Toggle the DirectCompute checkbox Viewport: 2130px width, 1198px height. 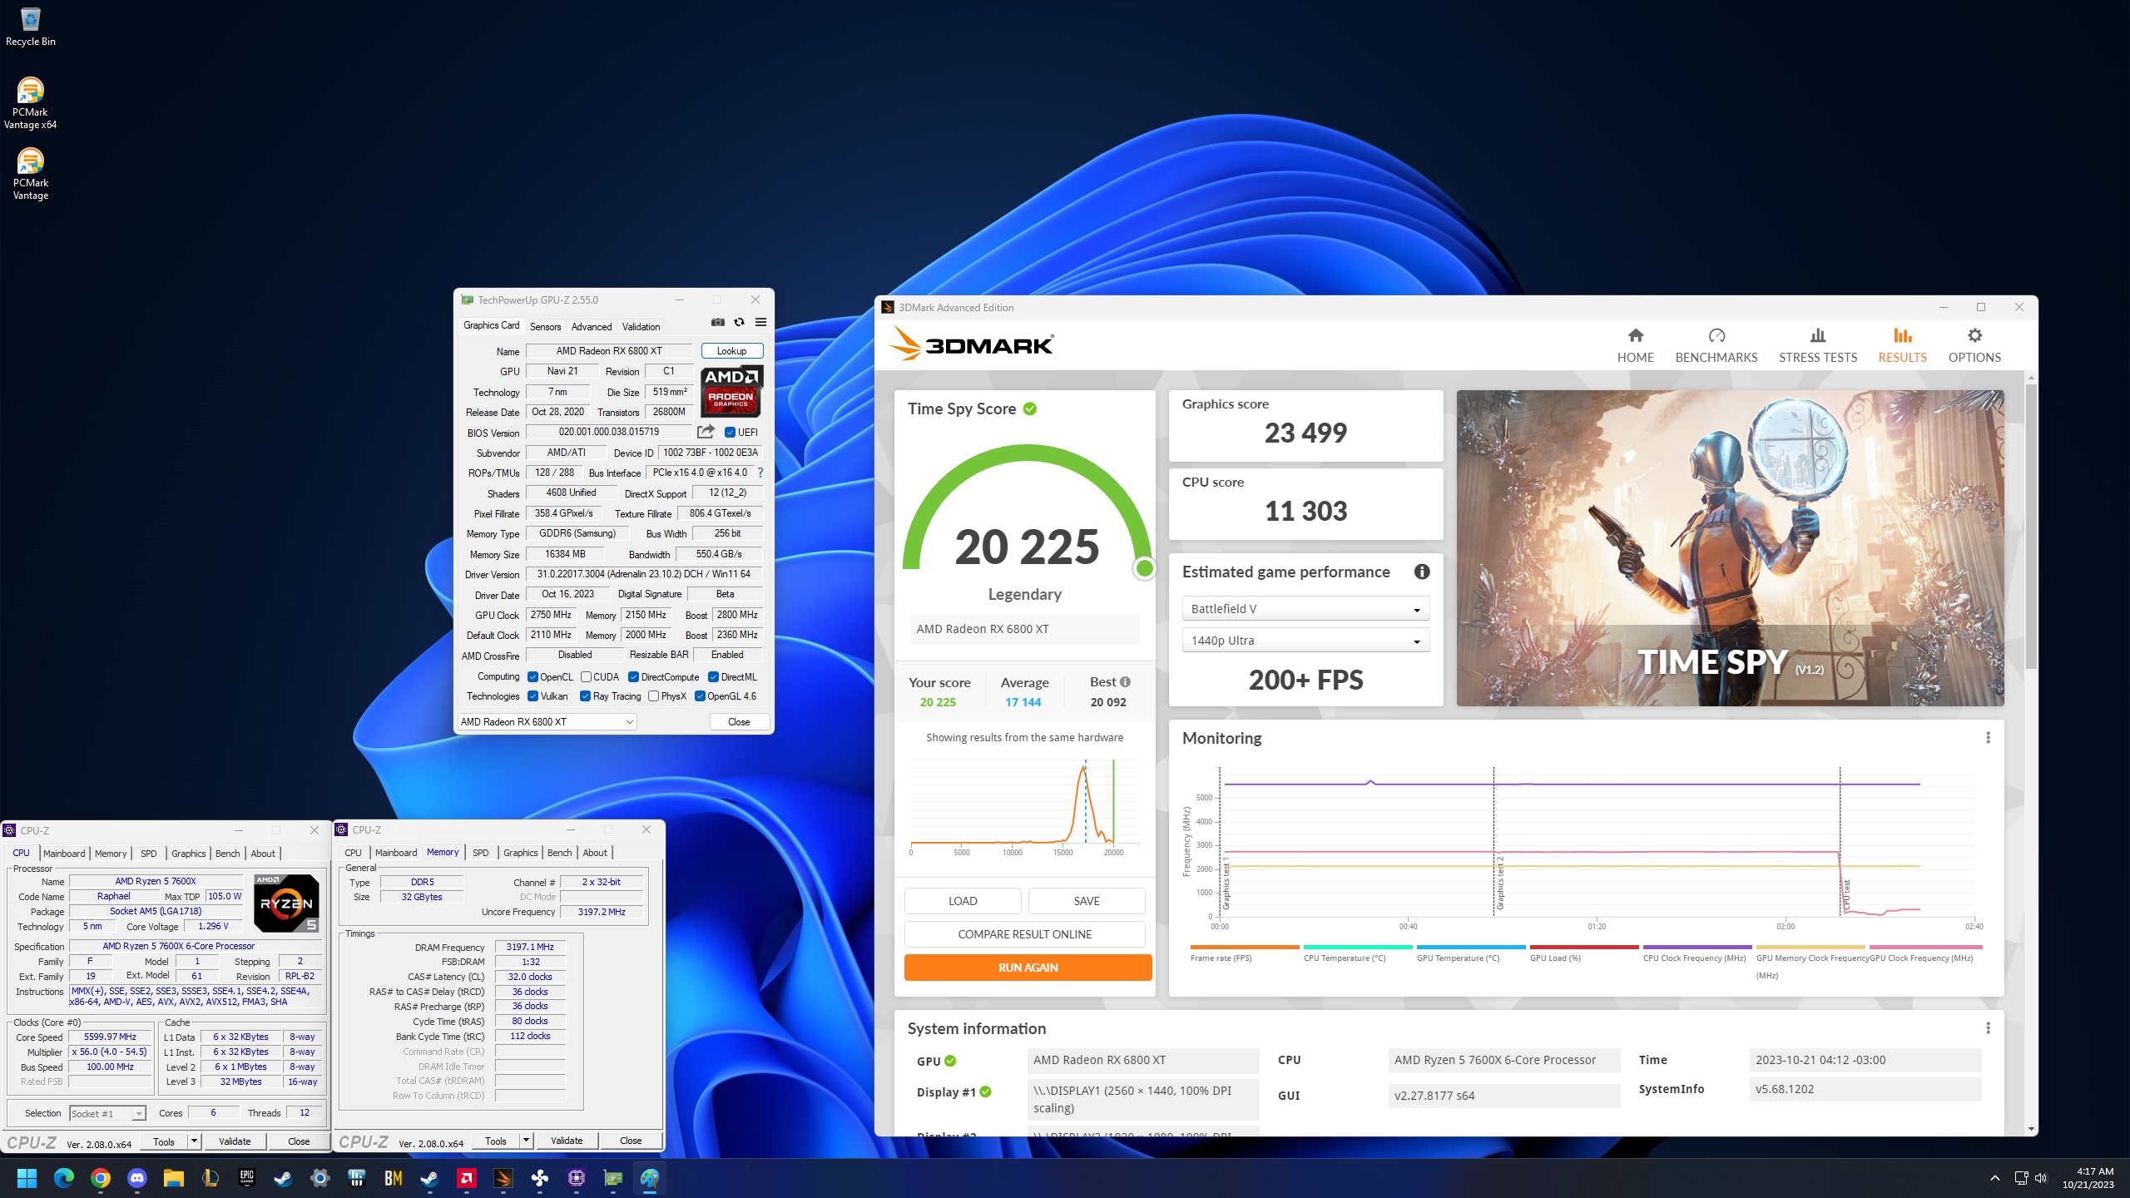coord(633,677)
